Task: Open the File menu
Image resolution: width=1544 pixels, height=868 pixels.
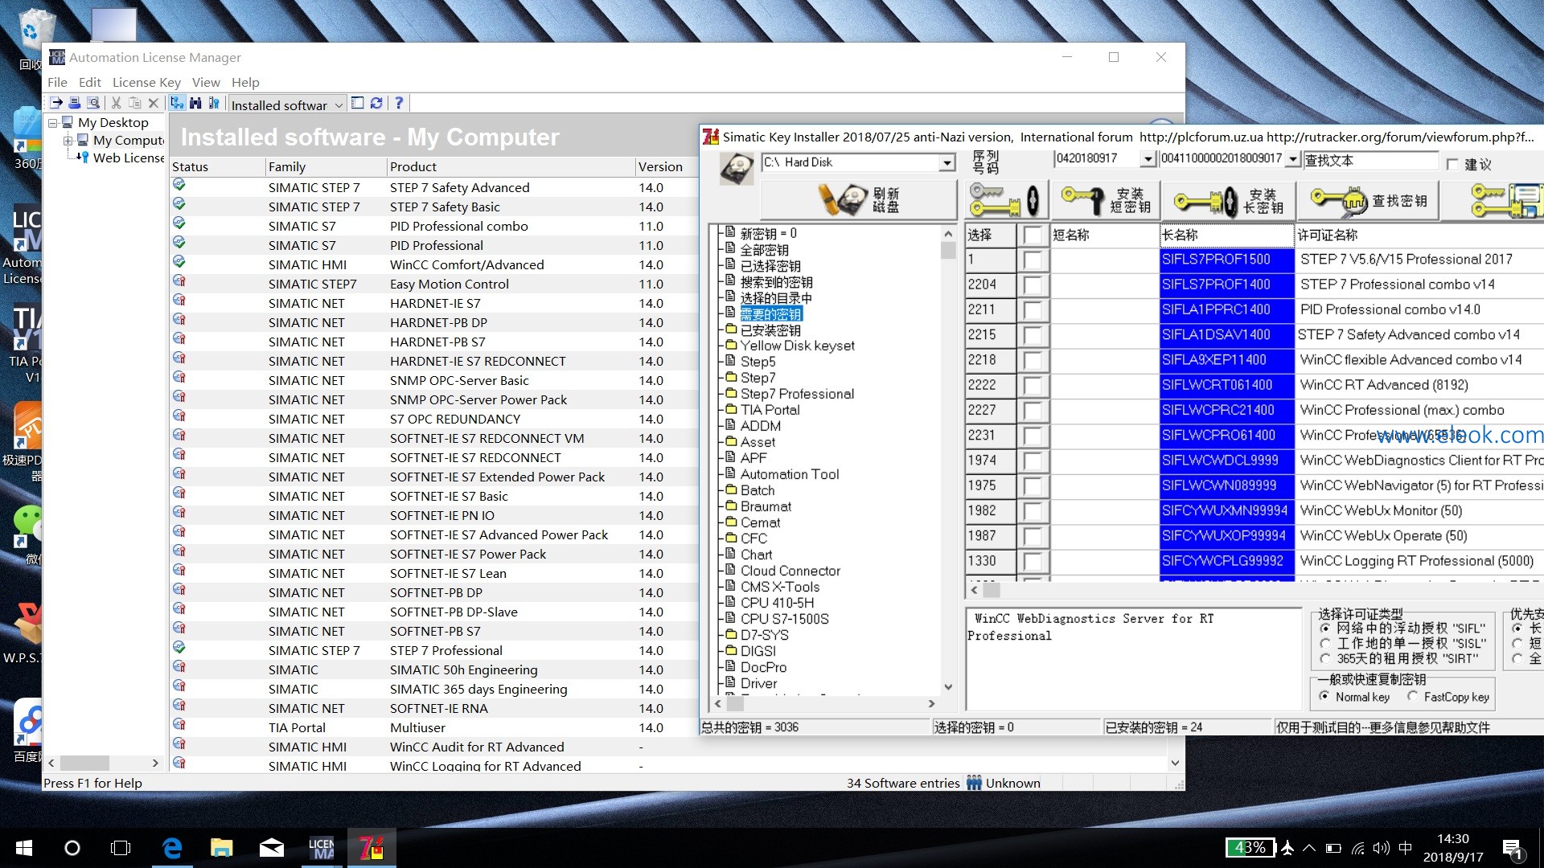Action: tap(57, 82)
